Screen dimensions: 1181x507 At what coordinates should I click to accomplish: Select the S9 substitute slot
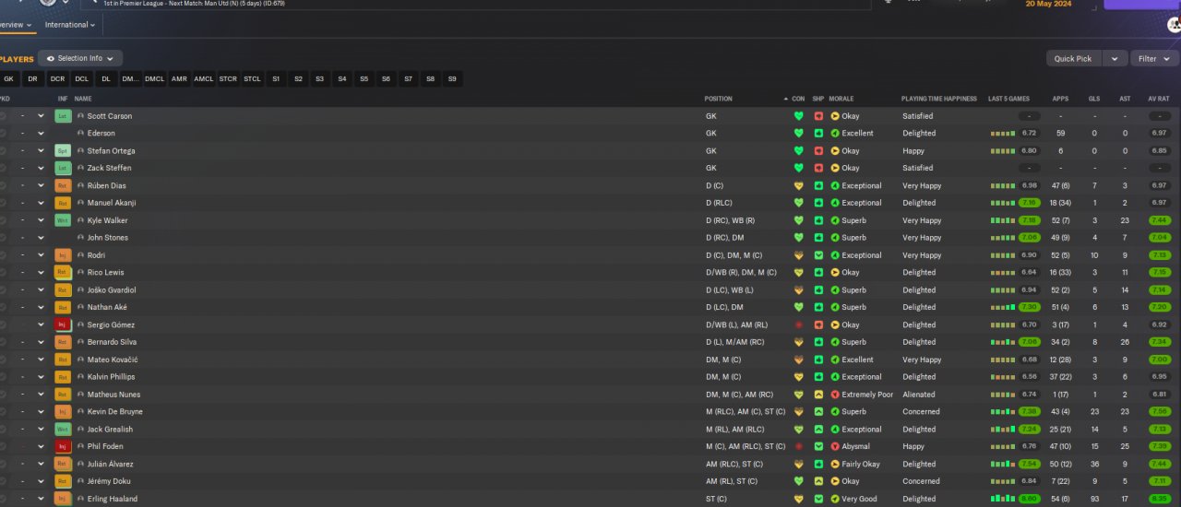click(452, 79)
